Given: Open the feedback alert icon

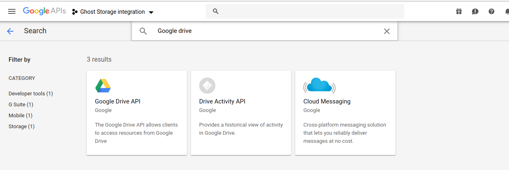Looking at the screenshot, I should click(x=475, y=11).
